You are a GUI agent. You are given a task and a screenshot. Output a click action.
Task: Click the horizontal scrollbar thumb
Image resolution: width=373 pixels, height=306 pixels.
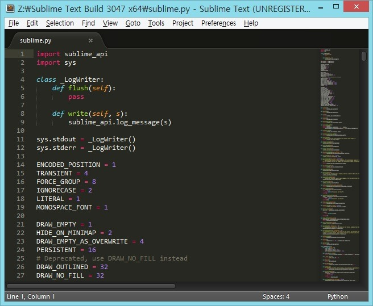point(91,286)
